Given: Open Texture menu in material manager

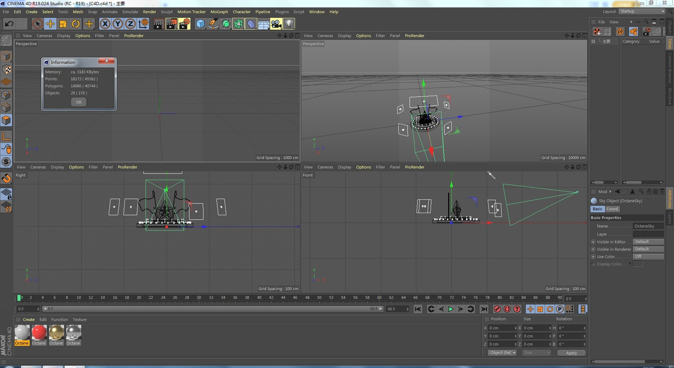Looking at the screenshot, I should pos(80,320).
